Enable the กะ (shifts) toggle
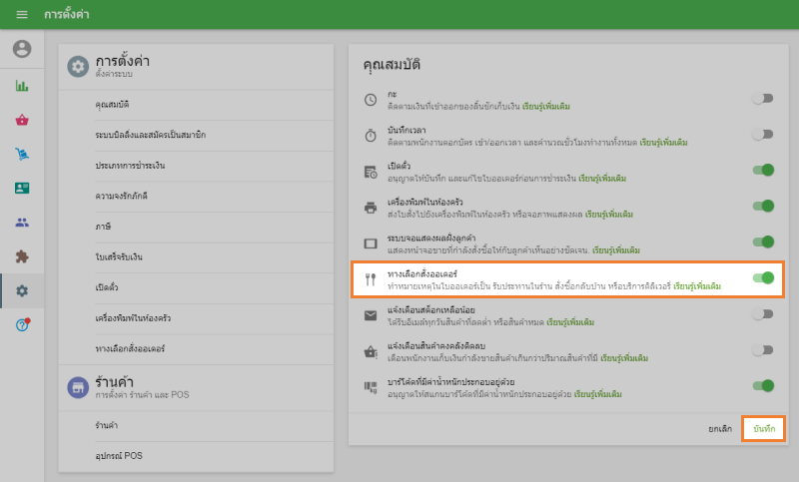This screenshot has width=799, height=482. coord(763,99)
